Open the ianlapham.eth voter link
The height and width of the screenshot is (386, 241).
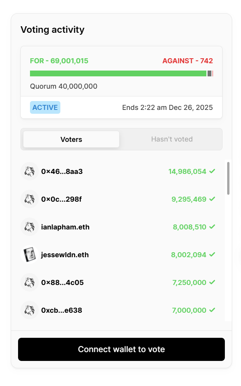pos(65,227)
